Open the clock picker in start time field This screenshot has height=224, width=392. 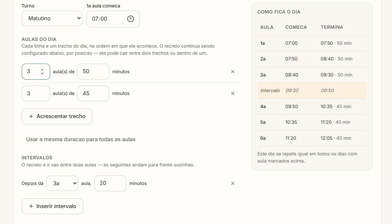pyautogui.click(x=130, y=19)
